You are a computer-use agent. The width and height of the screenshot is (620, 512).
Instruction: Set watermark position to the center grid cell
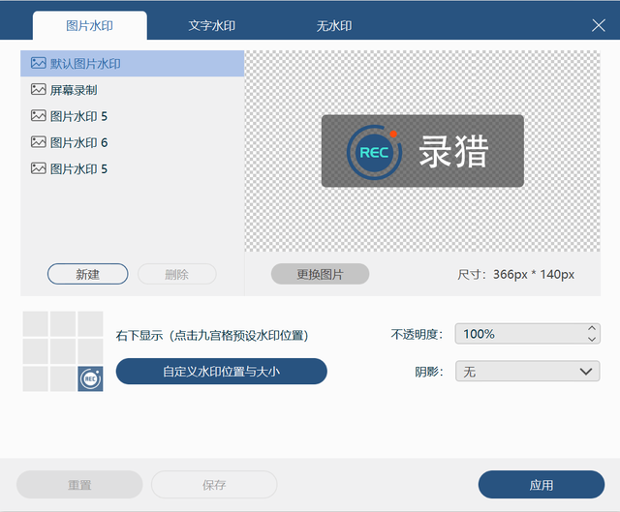pyautogui.click(x=63, y=351)
